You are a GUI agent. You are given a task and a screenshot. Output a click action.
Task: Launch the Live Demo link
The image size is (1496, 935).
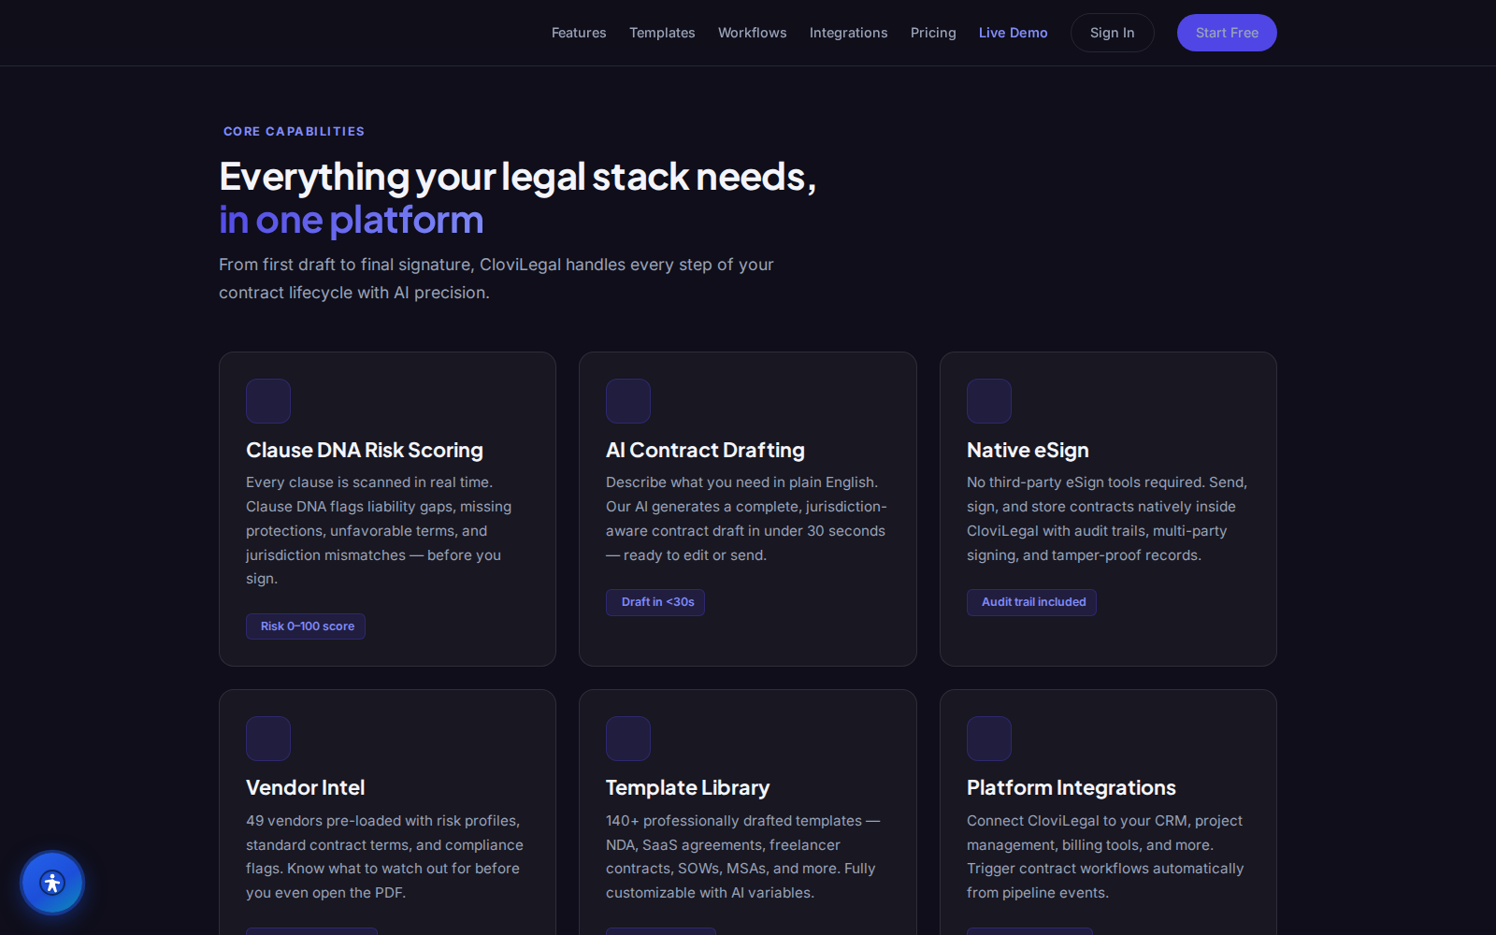pyautogui.click(x=1014, y=33)
